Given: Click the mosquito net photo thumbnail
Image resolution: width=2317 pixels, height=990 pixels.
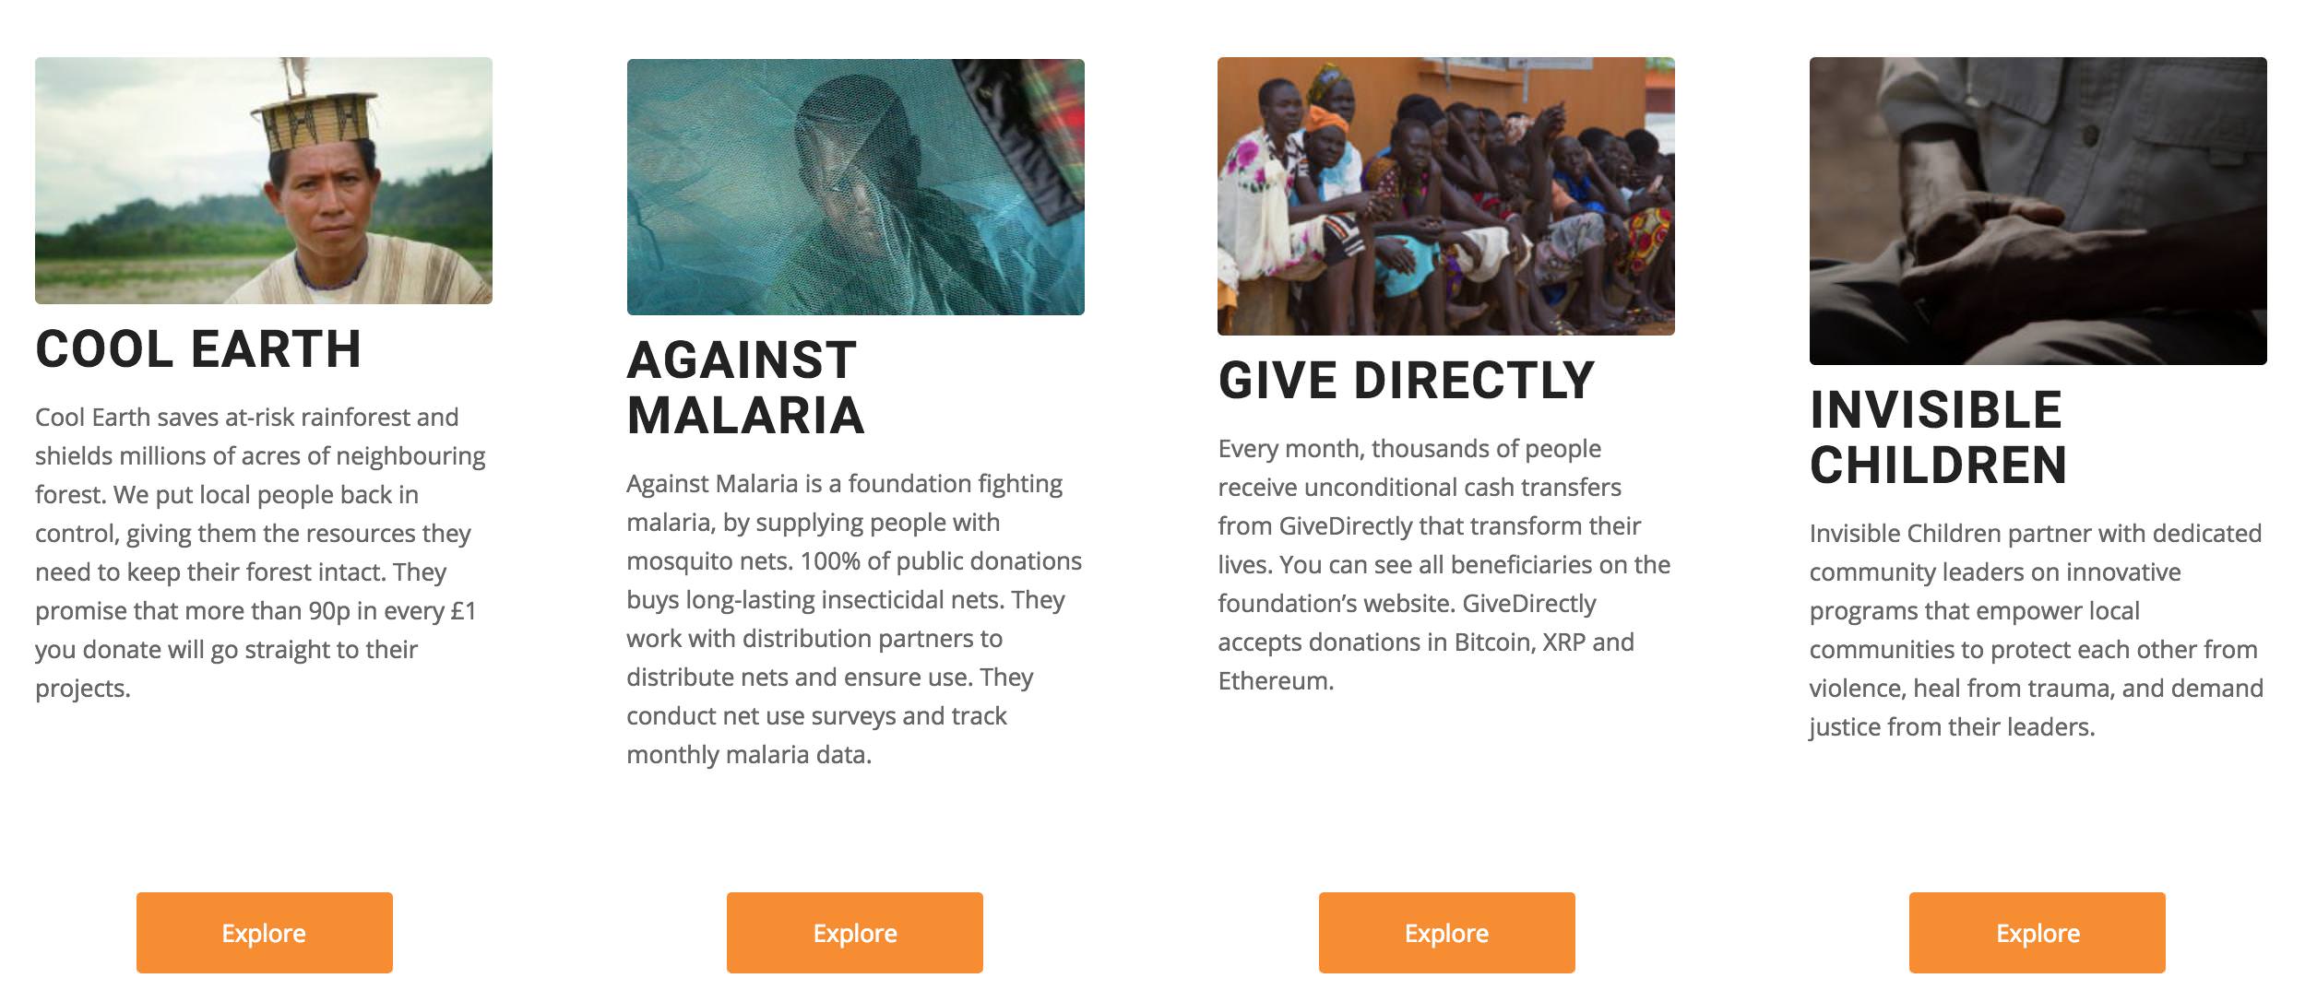Looking at the screenshot, I should click(x=855, y=187).
